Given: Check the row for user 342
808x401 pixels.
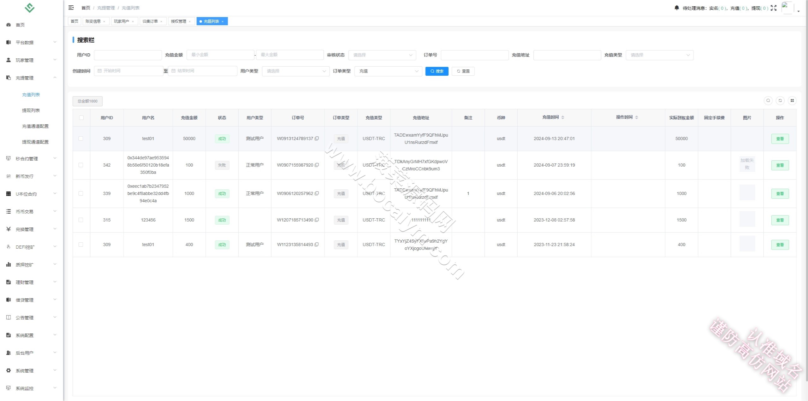Looking at the screenshot, I should (81, 165).
